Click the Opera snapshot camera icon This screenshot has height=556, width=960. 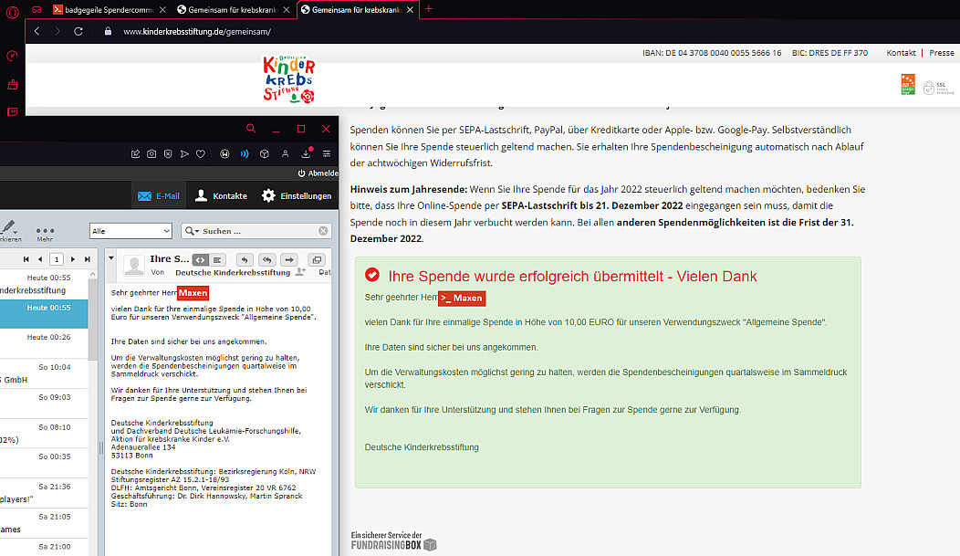(x=151, y=153)
